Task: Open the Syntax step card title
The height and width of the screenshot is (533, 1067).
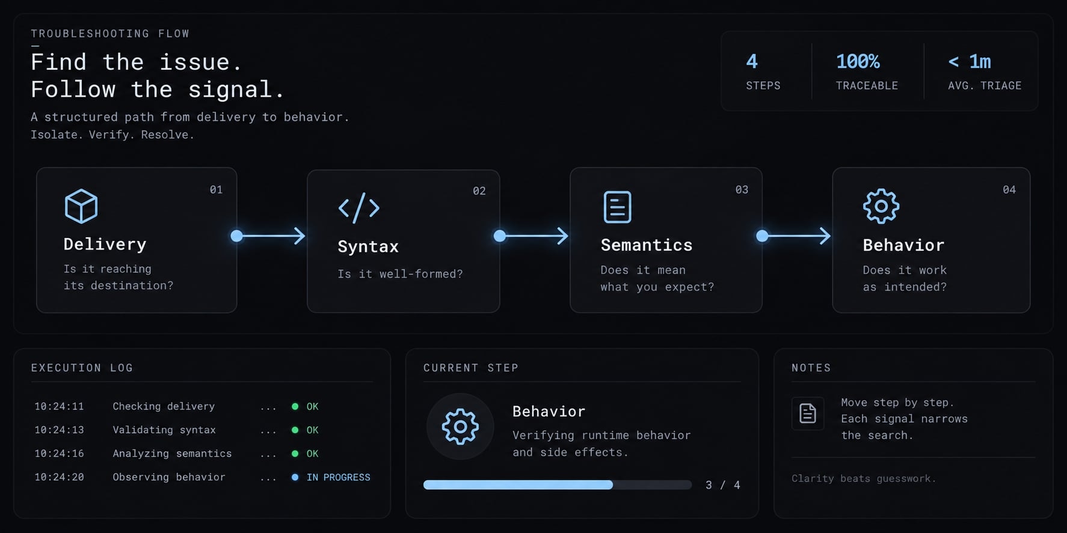Action: coord(368,246)
